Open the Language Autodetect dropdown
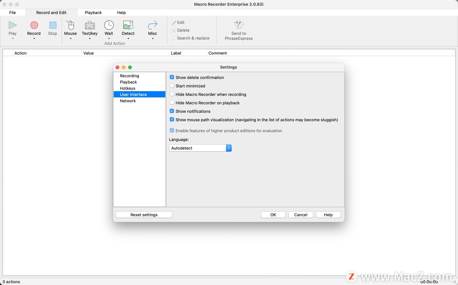Image resolution: width=458 pixels, height=285 pixels. pyautogui.click(x=200, y=148)
